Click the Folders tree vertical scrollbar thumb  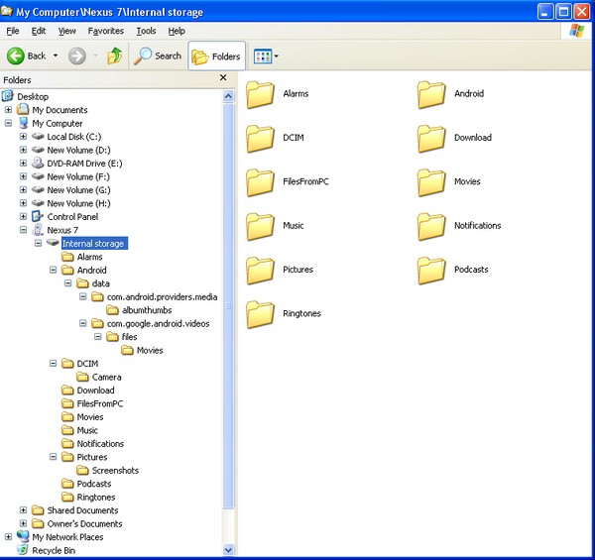click(228, 306)
